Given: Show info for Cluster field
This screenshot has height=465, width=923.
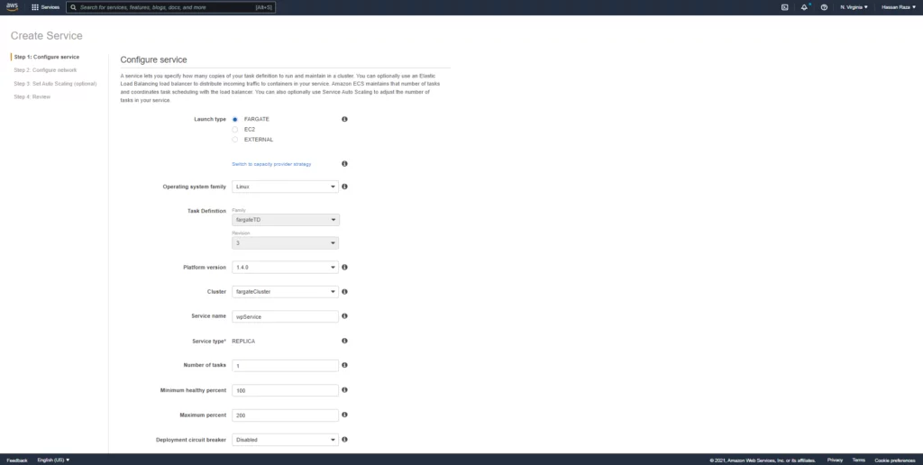Looking at the screenshot, I should coord(344,291).
